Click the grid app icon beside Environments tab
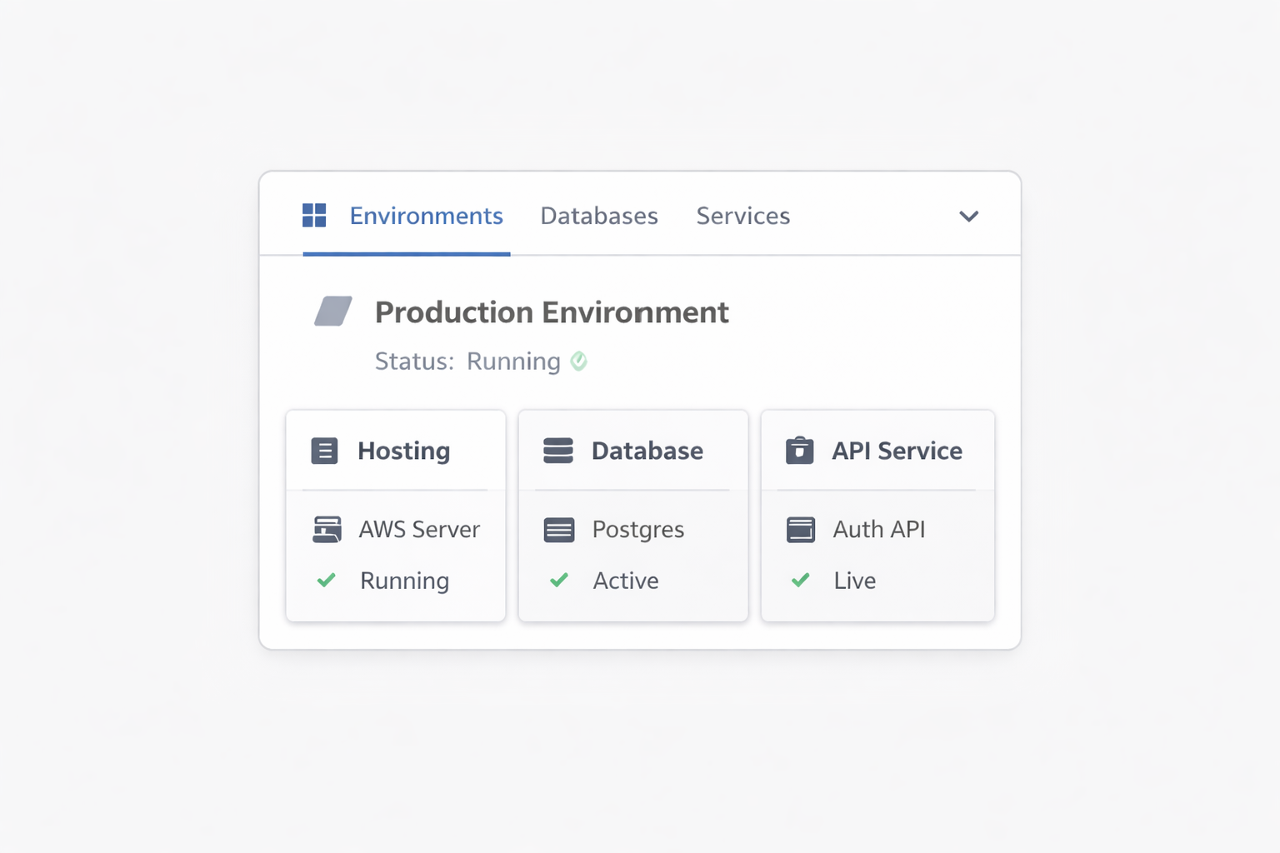 pyautogui.click(x=313, y=215)
